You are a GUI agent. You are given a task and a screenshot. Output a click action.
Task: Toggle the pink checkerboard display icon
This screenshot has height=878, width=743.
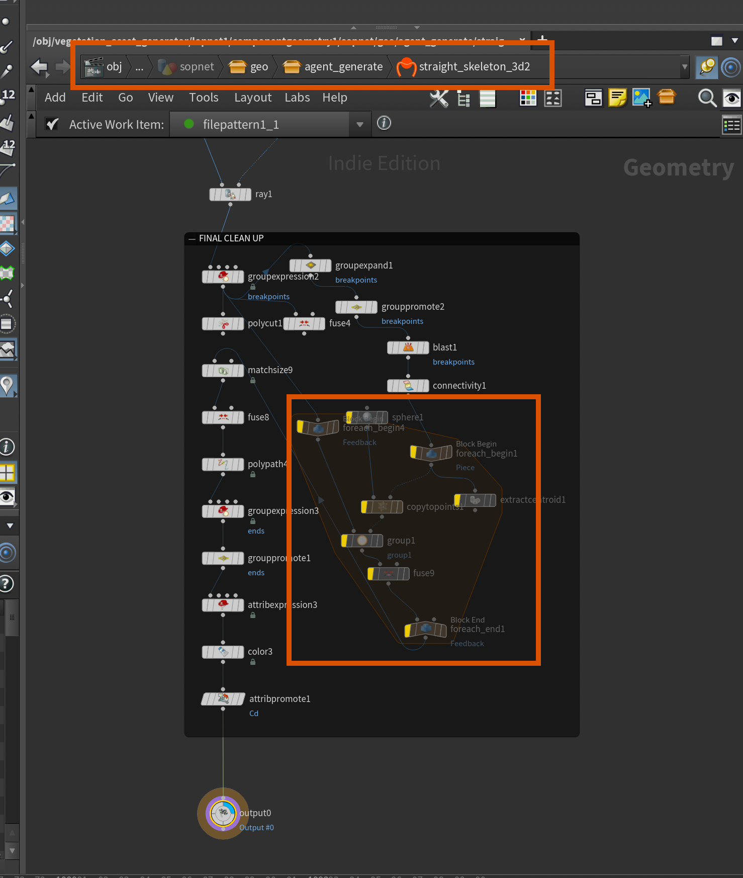(8, 224)
